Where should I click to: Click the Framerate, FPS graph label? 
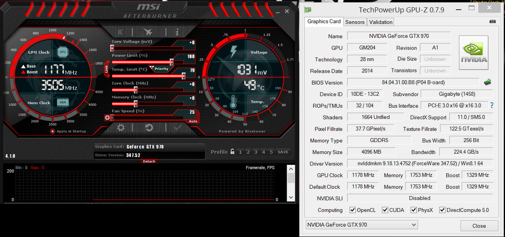tap(260, 168)
